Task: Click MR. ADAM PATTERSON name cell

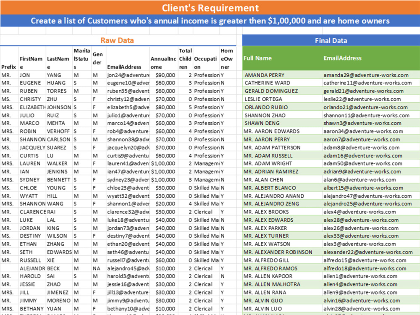Action: [282, 147]
